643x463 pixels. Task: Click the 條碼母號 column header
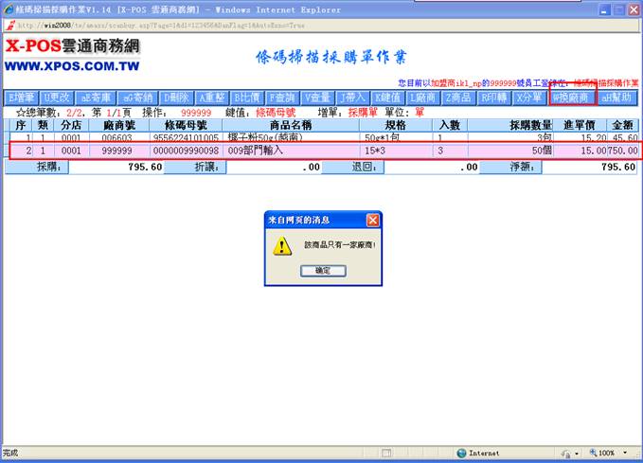pyautogui.click(x=185, y=125)
